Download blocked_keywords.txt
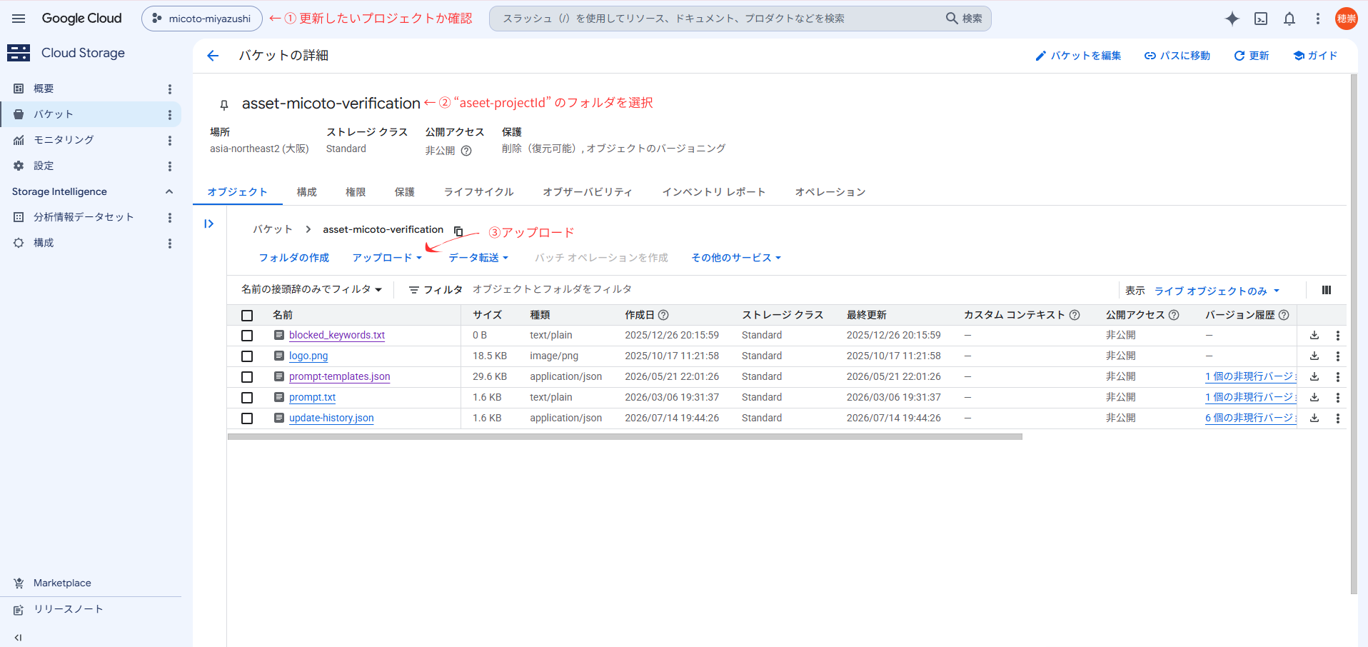This screenshot has width=1368, height=647. coord(1314,335)
